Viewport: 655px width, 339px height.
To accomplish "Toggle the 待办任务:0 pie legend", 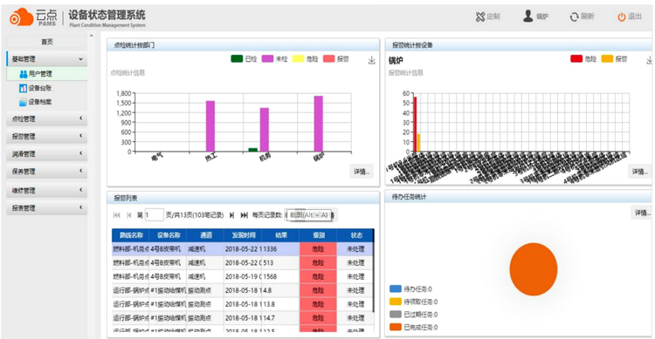I will [x=411, y=289].
